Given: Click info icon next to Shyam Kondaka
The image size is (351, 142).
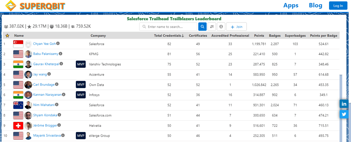Looking at the screenshot, I should click(59, 115).
